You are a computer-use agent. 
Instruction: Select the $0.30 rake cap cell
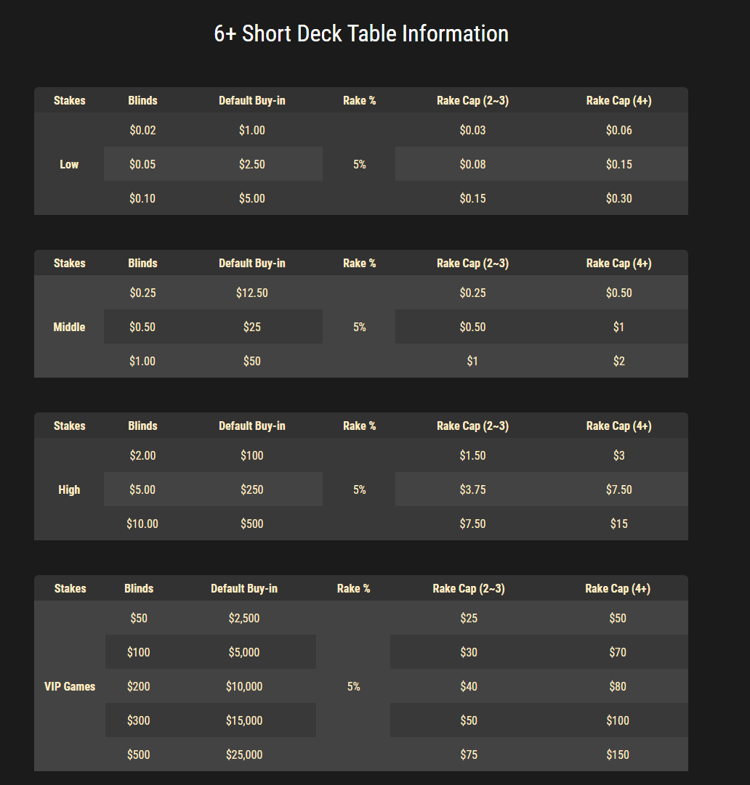click(618, 198)
